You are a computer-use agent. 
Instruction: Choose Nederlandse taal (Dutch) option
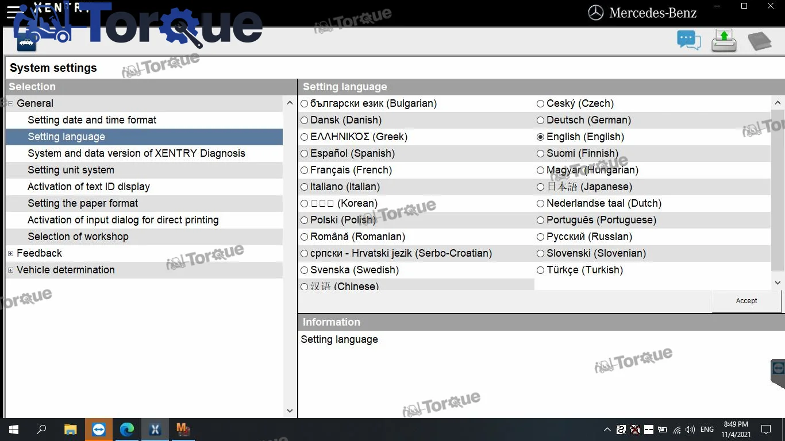pyautogui.click(x=541, y=204)
